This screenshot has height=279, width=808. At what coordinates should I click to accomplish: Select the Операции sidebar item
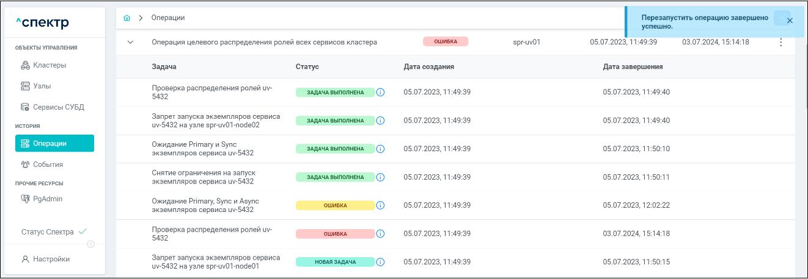click(54, 143)
